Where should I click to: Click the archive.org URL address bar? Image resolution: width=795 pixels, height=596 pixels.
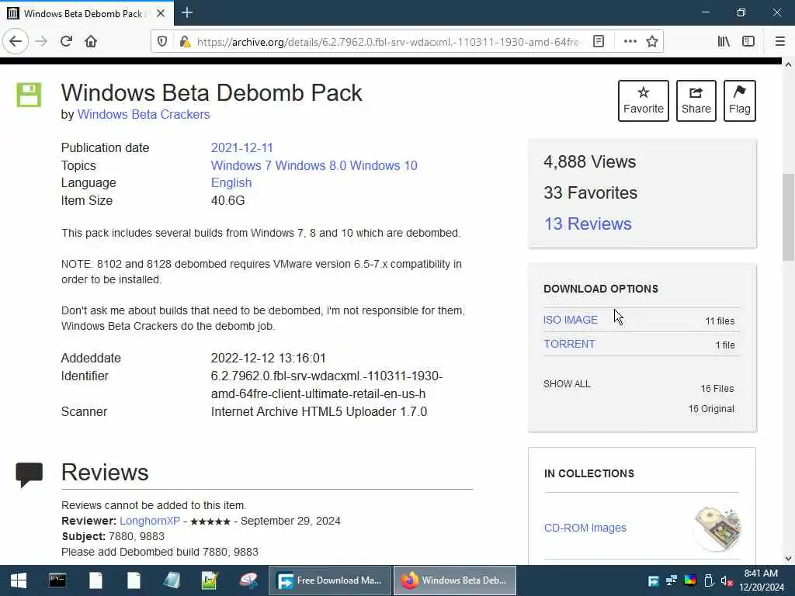coord(389,42)
